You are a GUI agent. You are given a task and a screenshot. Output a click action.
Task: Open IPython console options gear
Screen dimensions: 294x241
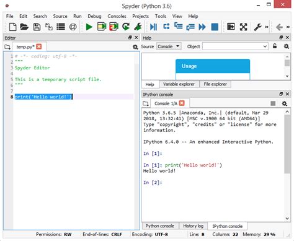coord(285,103)
